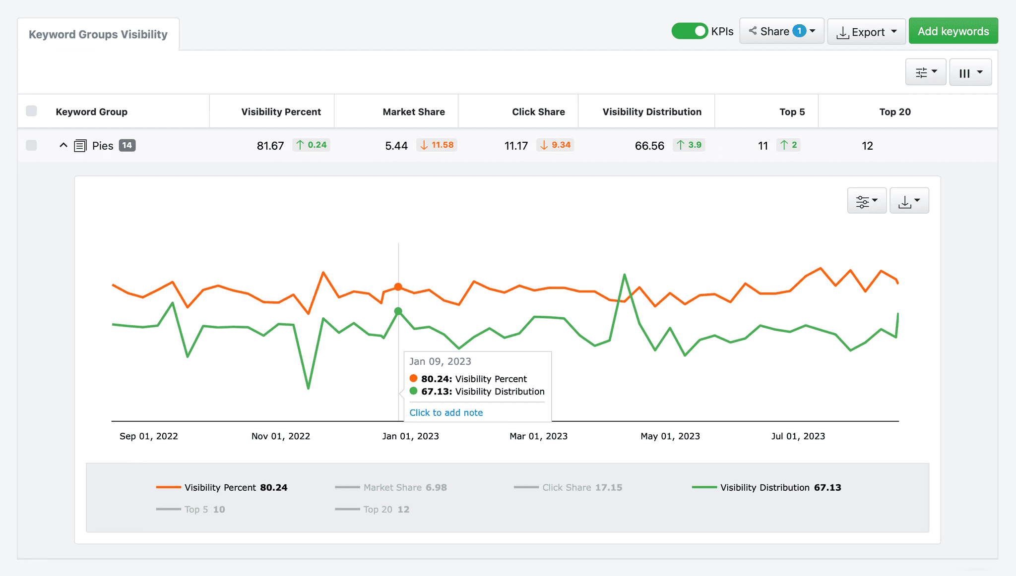This screenshot has width=1016, height=576.
Task: Check the checkbox on the Pies row
Action: [31, 145]
